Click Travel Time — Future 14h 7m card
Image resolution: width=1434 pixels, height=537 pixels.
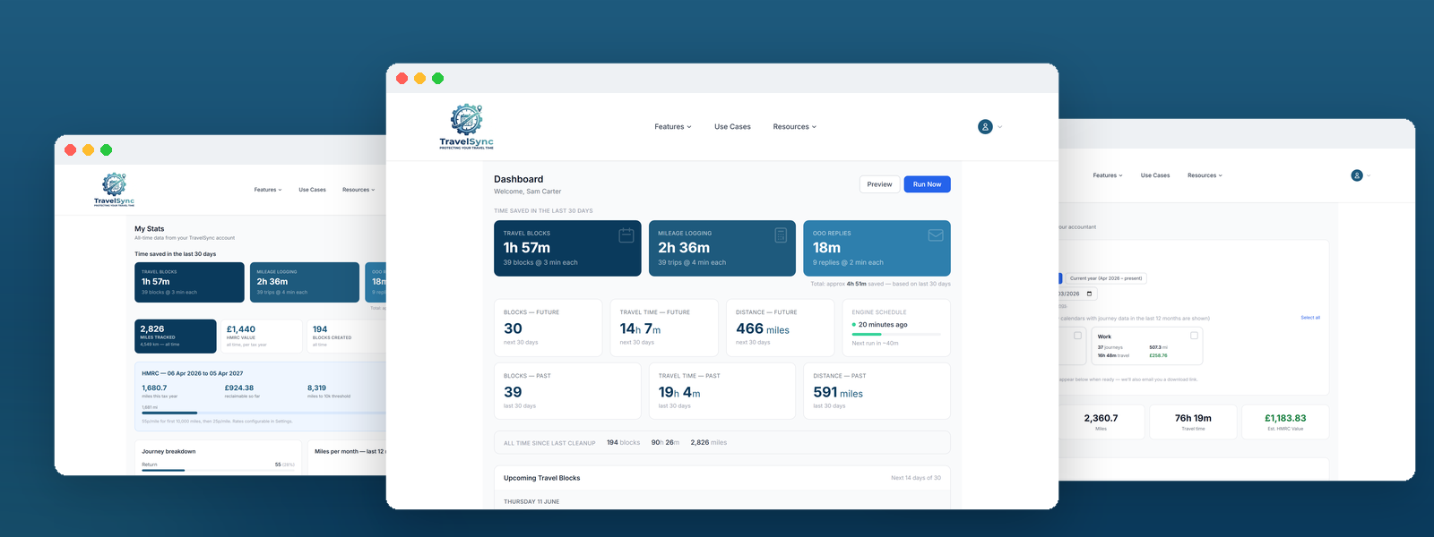coord(664,328)
